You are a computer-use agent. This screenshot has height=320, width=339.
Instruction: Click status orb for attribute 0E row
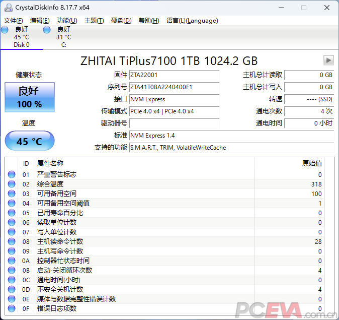pyautogui.click(x=12, y=299)
